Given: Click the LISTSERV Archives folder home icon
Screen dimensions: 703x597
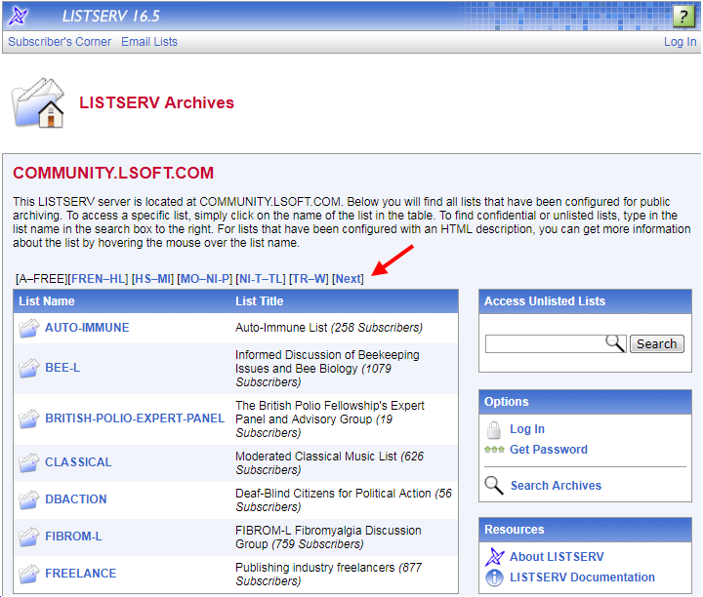Looking at the screenshot, I should [38, 103].
